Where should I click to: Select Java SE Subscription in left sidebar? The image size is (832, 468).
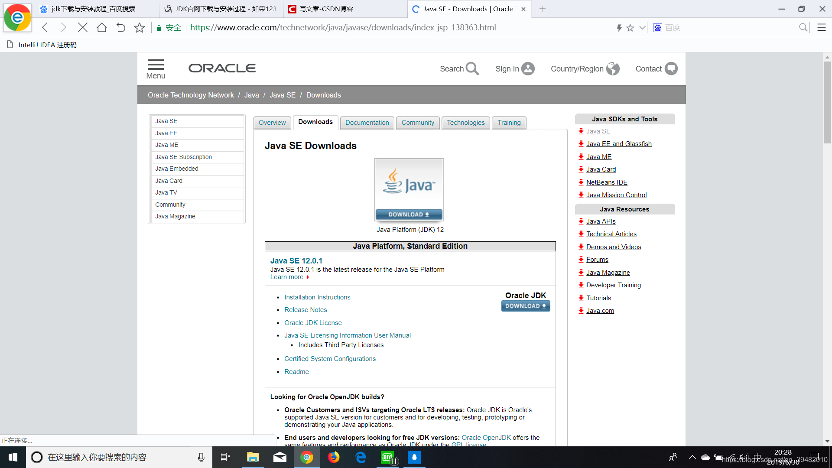[x=197, y=157]
